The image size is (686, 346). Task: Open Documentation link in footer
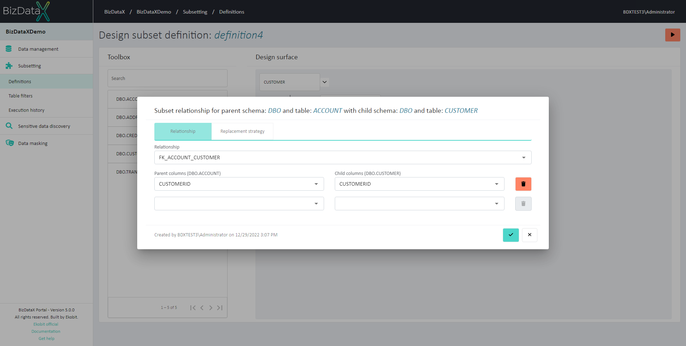(46, 331)
